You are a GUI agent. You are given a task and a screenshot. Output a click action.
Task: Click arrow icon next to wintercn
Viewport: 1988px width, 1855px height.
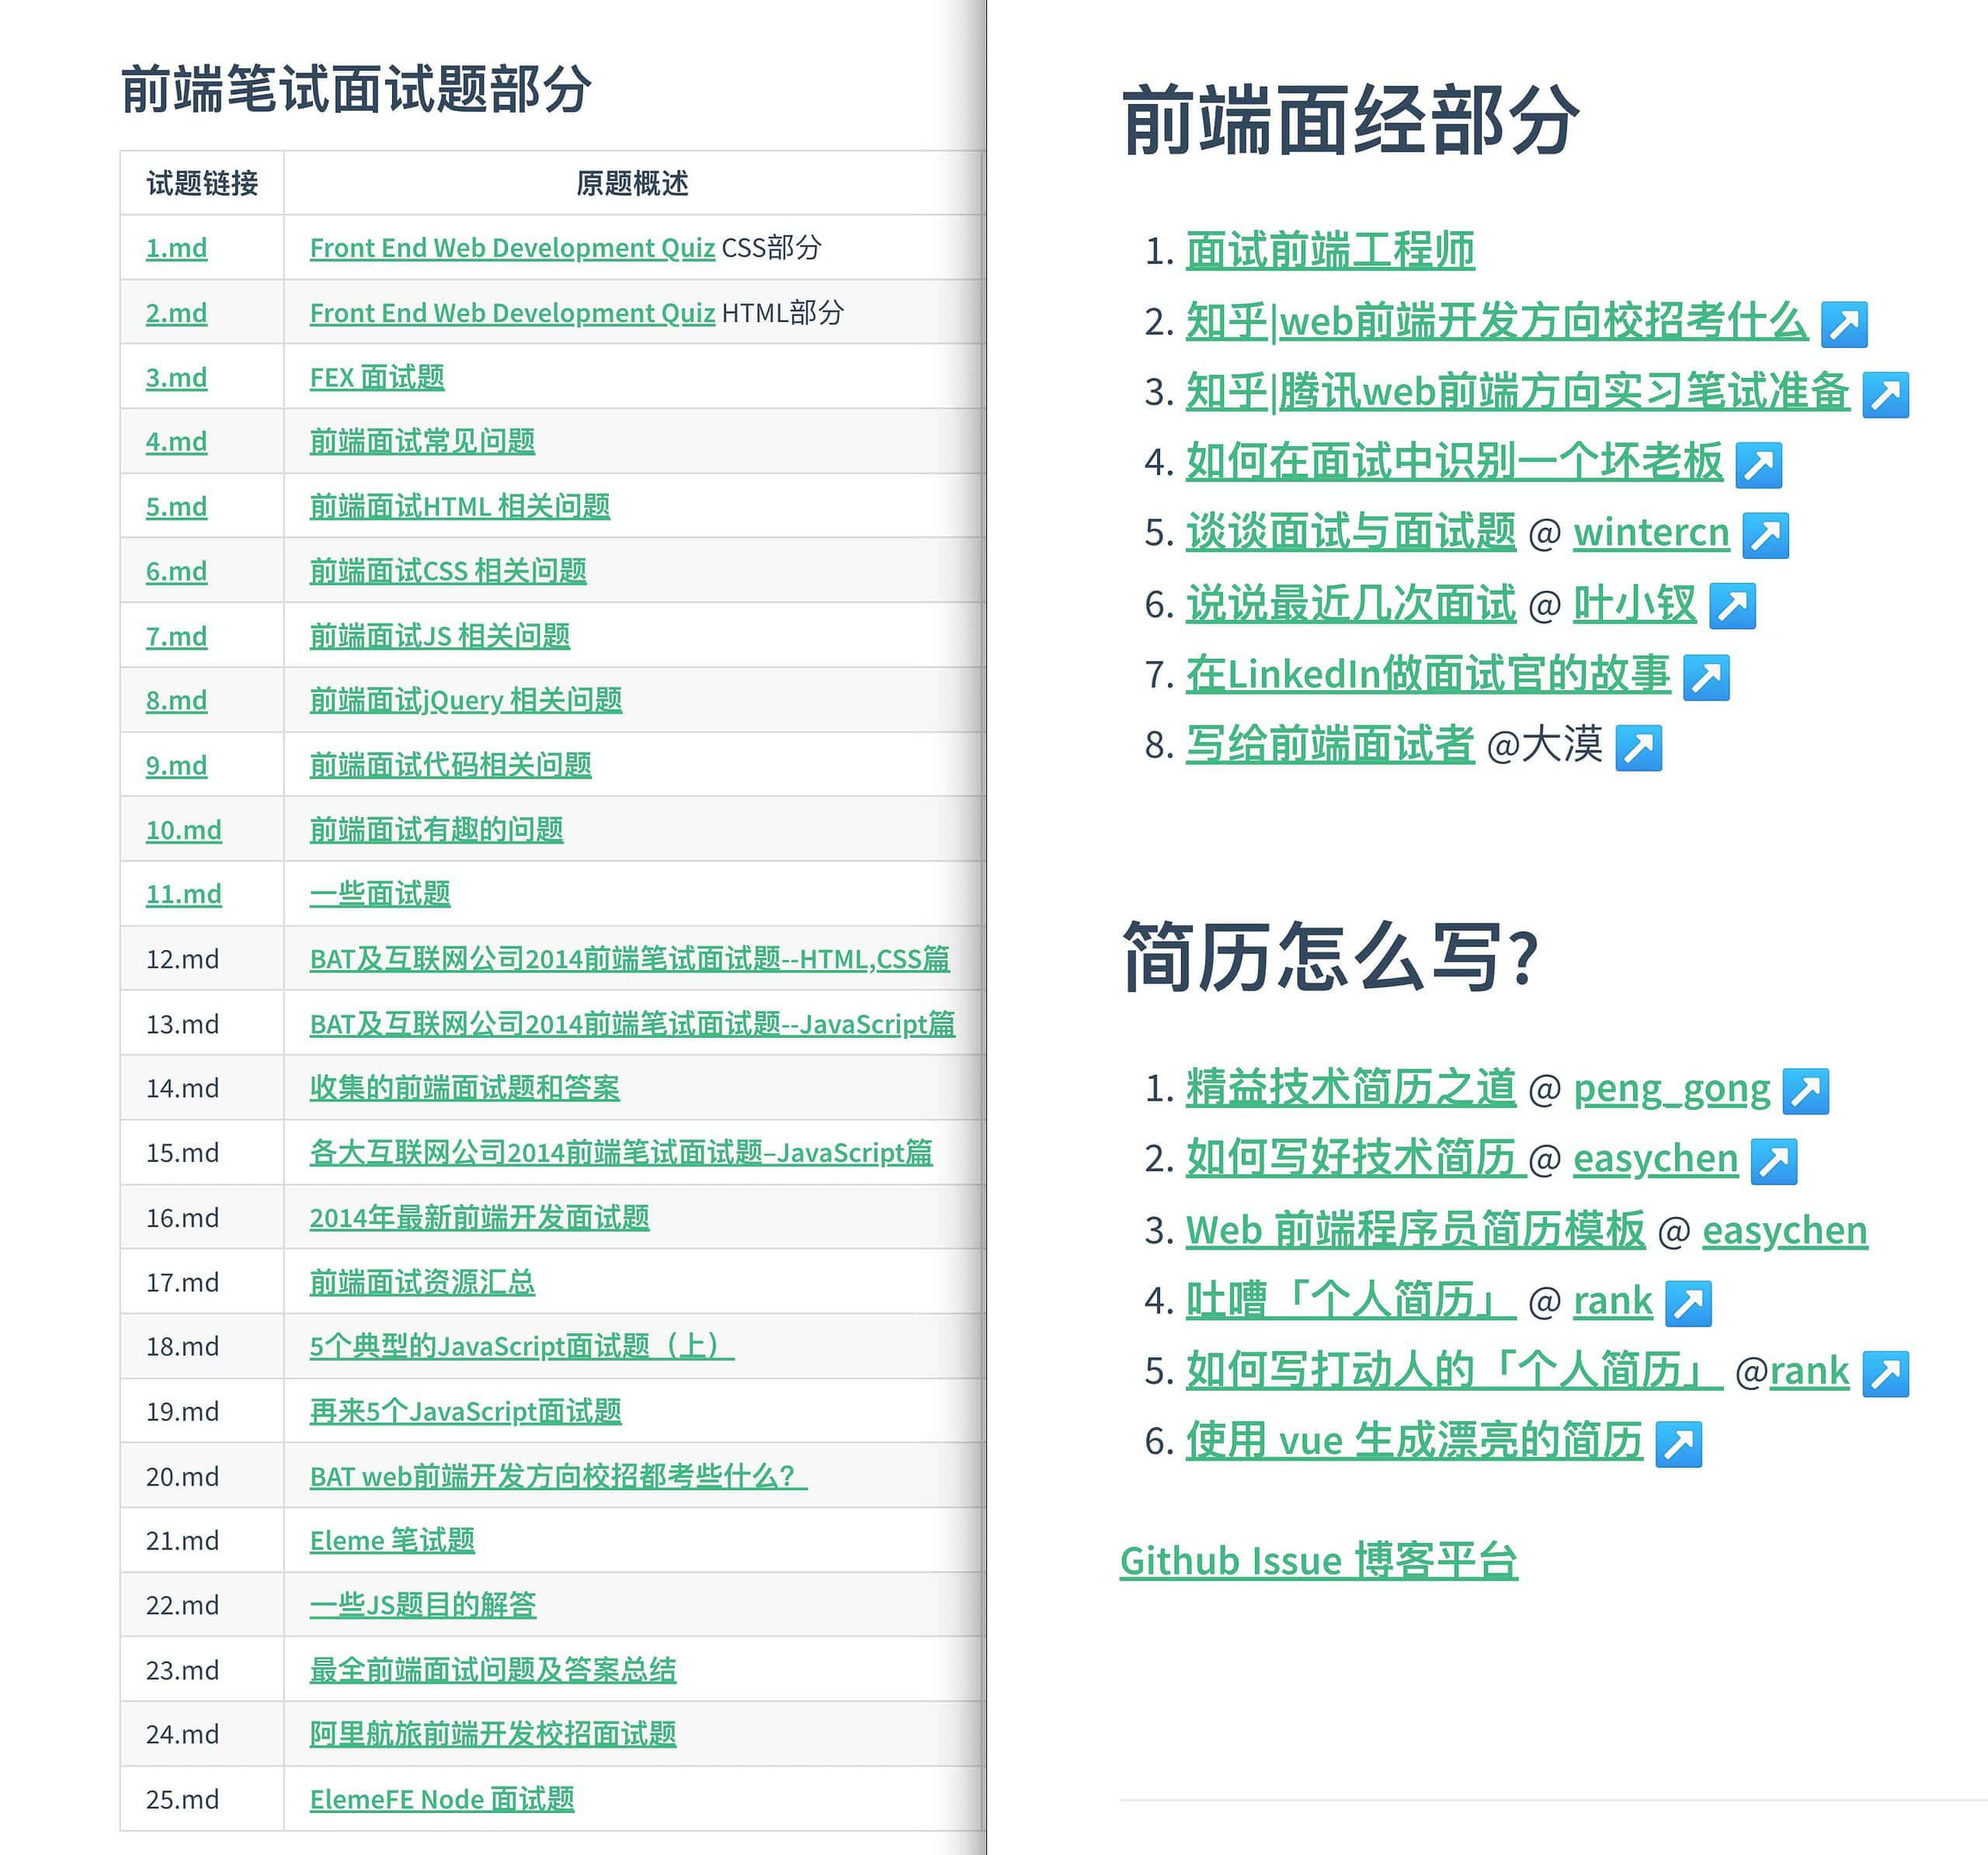coord(1765,535)
